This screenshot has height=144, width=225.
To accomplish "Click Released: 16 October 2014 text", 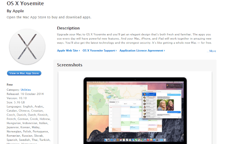I will tap(25, 94).
